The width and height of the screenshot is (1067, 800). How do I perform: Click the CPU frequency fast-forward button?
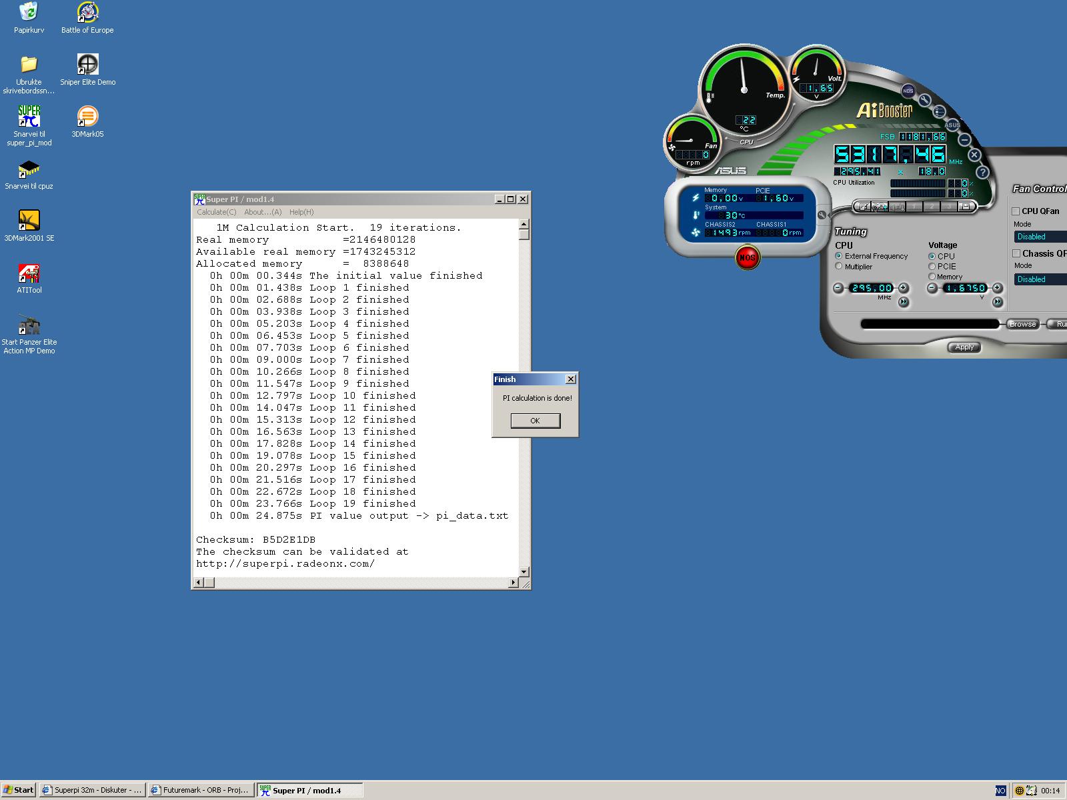click(x=904, y=302)
